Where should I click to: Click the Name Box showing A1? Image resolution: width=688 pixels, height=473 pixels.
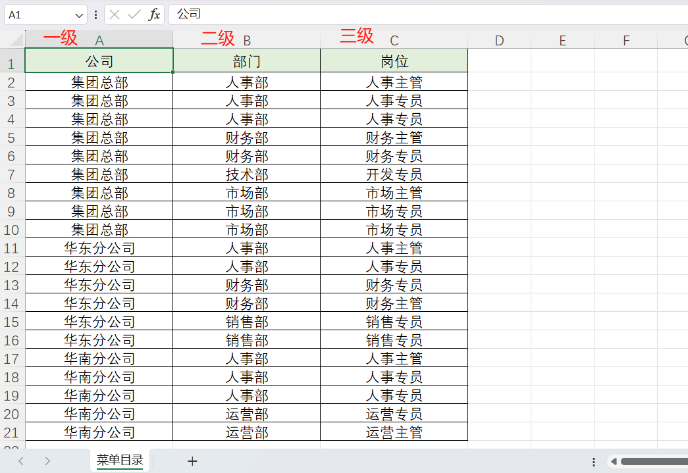tap(38, 14)
